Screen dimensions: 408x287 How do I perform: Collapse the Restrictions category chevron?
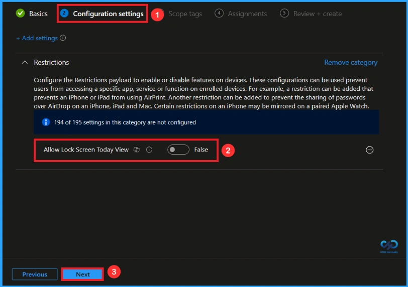(25, 62)
